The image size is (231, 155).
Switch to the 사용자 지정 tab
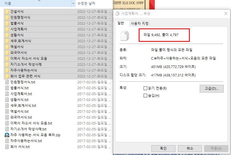(x=139, y=24)
